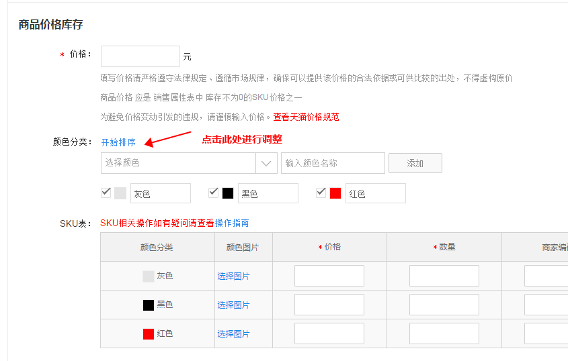
Task: Click the 数量 field in 灰色 SKU row
Action: [x=444, y=276]
